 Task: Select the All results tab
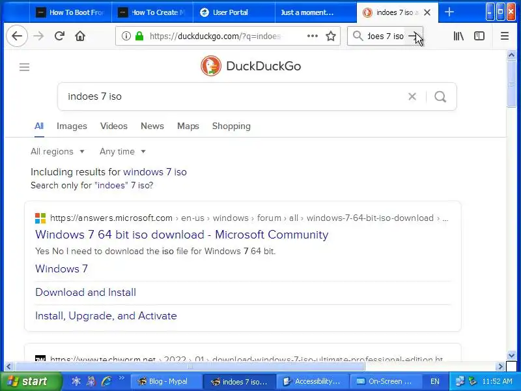coord(39,126)
